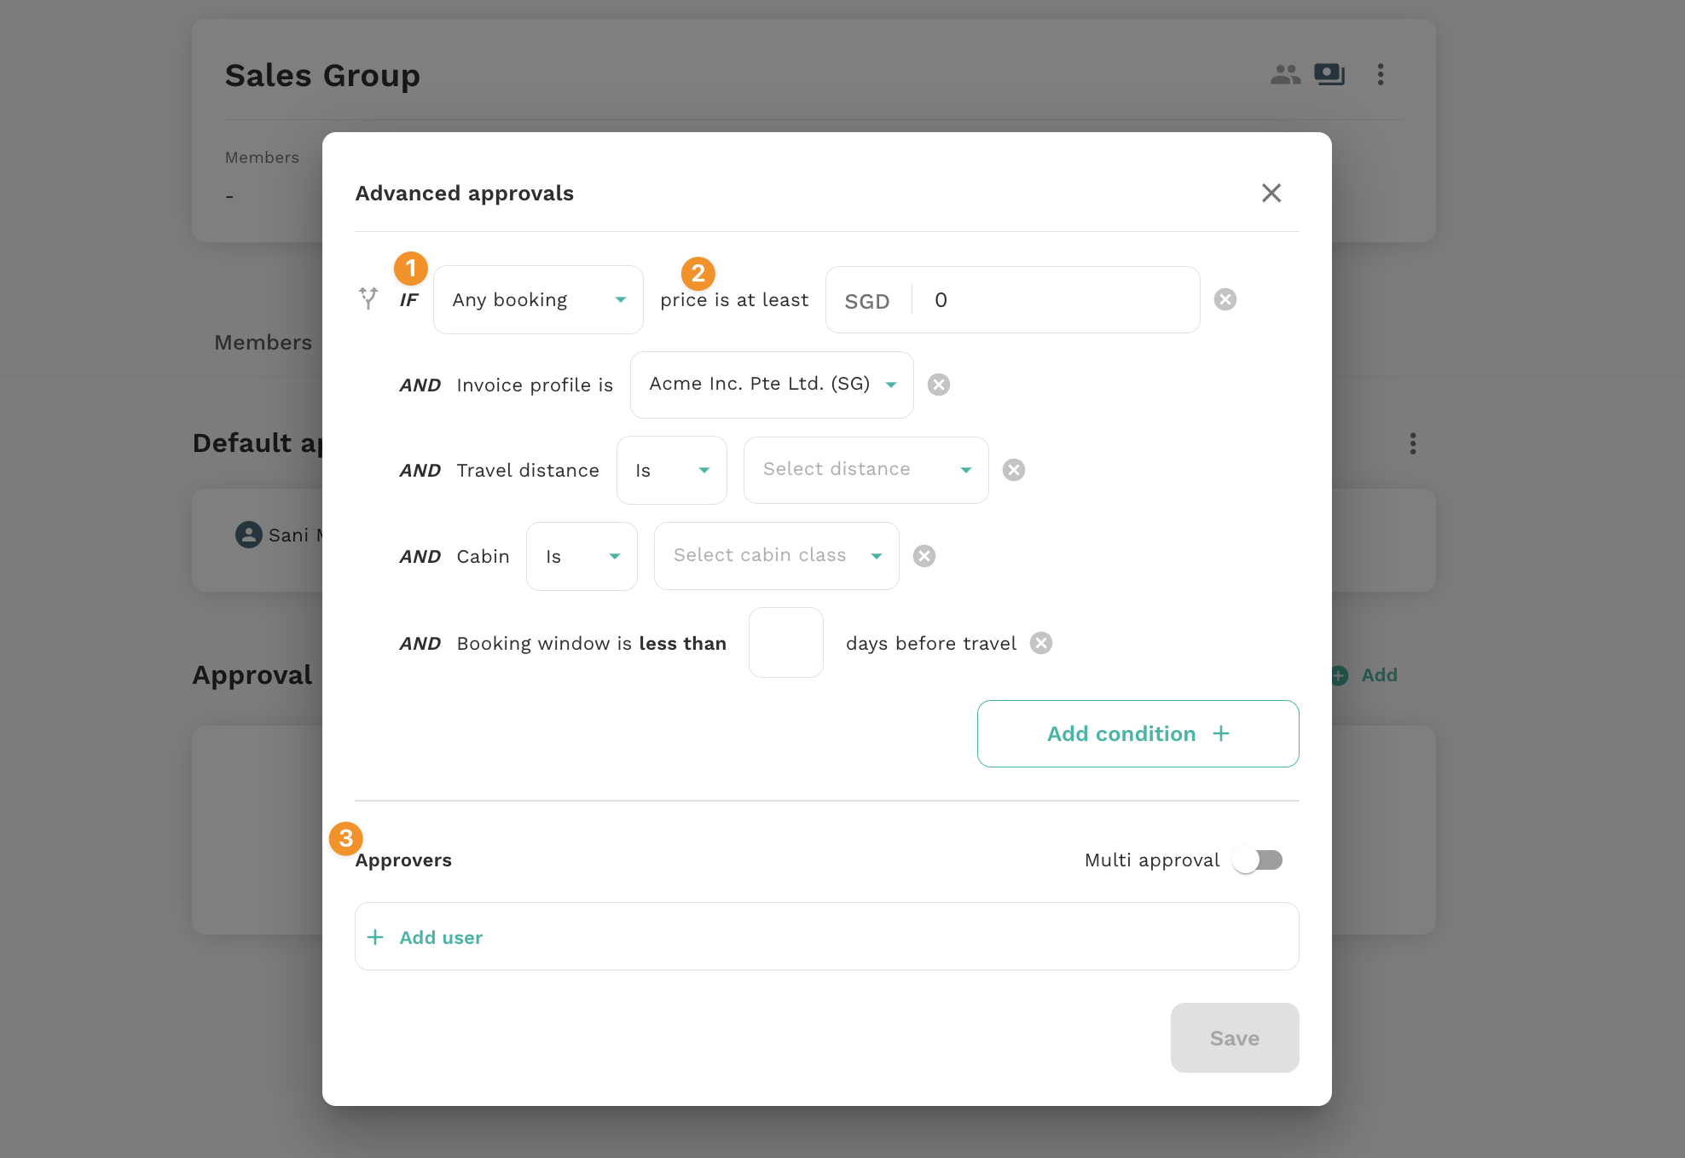Remove the Cabin condition
The image size is (1685, 1158).
[924, 556]
